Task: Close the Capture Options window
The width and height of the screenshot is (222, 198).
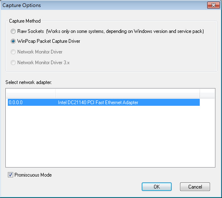Action: click(x=213, y=5)
